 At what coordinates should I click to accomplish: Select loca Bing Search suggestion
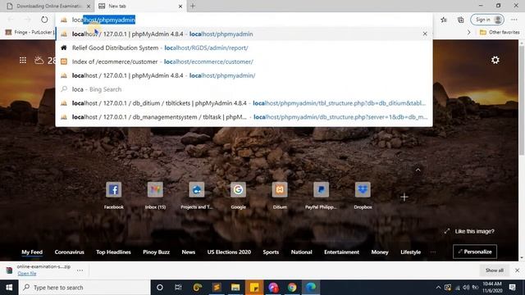[244, 89]
